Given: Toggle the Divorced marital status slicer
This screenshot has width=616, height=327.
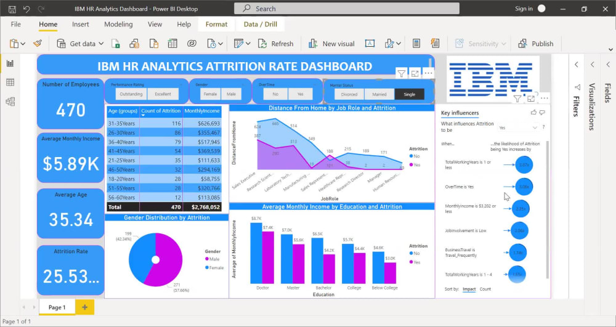Looking at the screenshot, I should [349, 94].
